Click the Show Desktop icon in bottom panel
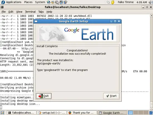The image size is (153, 115). coord(3,113)
